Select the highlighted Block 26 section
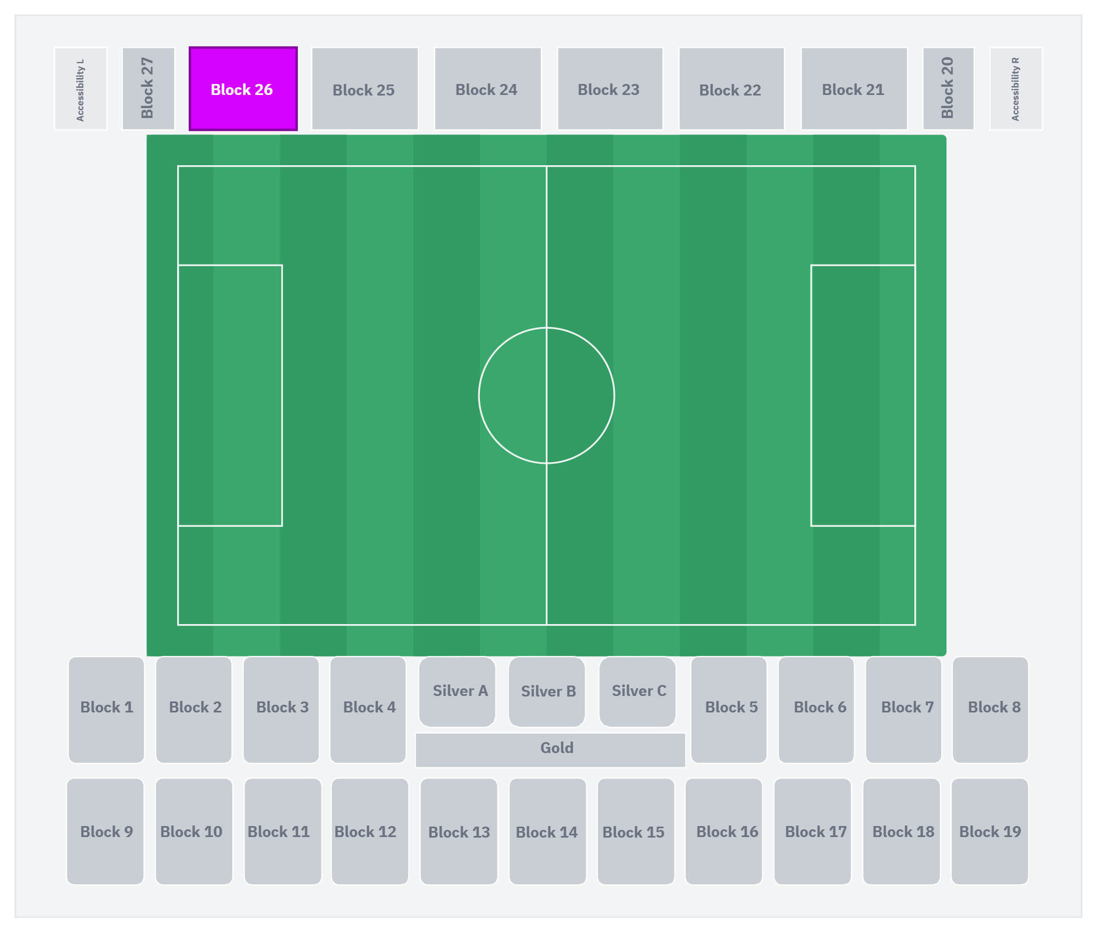Image resolution: width=1097 pixels, height=932 pixels. click(x=243, y=89)
